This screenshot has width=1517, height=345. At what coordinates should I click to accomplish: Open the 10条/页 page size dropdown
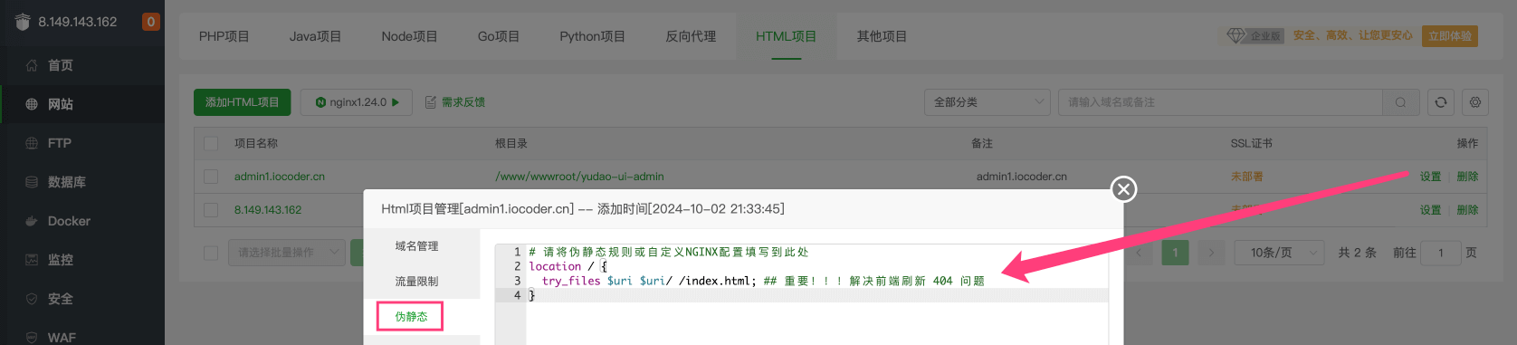click(1279, 253)
